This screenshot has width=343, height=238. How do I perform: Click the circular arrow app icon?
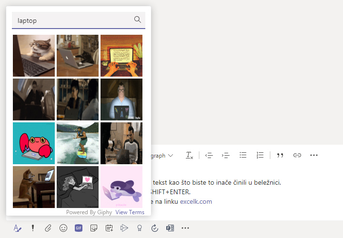pyautogui.click(x=154, y=228)
